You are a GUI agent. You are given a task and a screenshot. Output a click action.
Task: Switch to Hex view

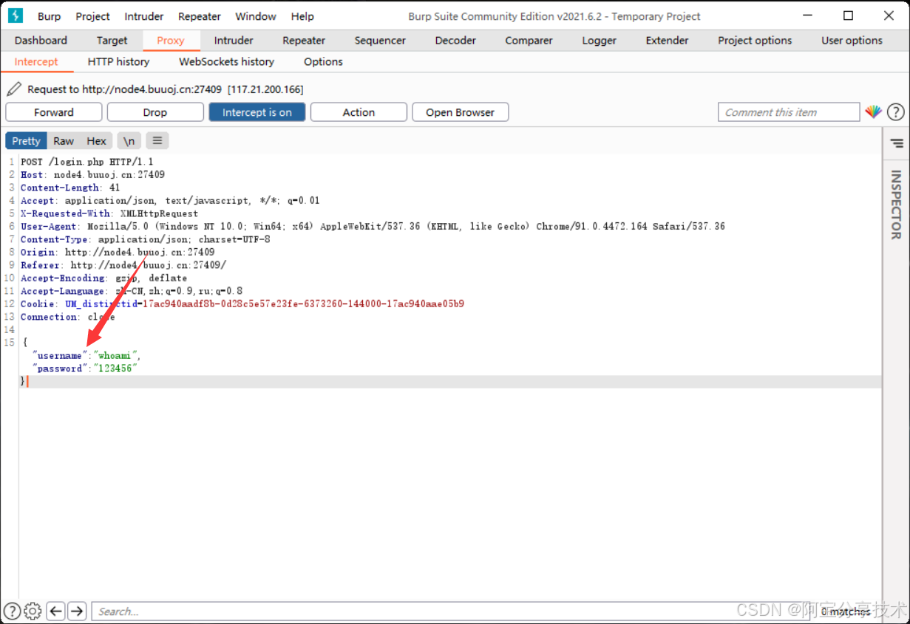(96, 141)
